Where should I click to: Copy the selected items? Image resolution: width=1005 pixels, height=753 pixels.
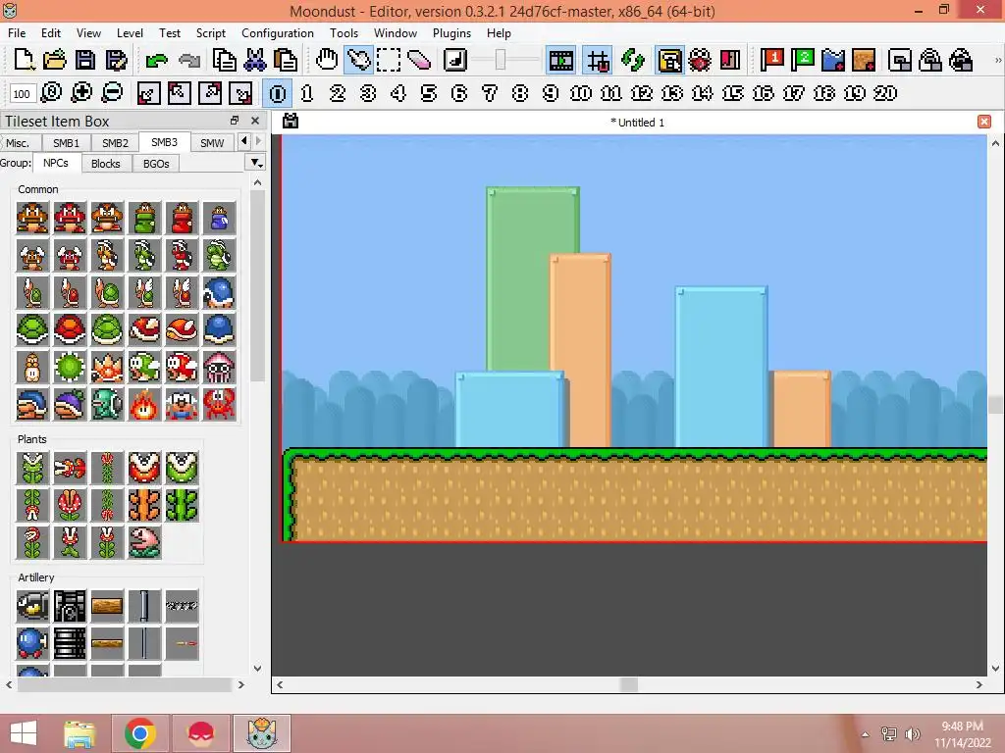click(224, 60)
